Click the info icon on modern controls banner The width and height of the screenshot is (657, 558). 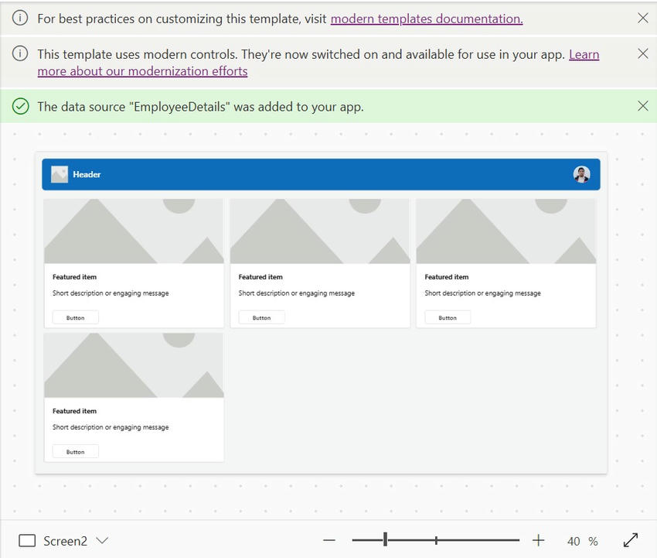point(20,53)
